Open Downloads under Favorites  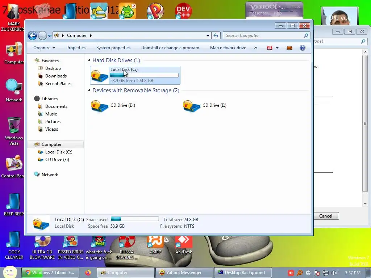point(56,76)
